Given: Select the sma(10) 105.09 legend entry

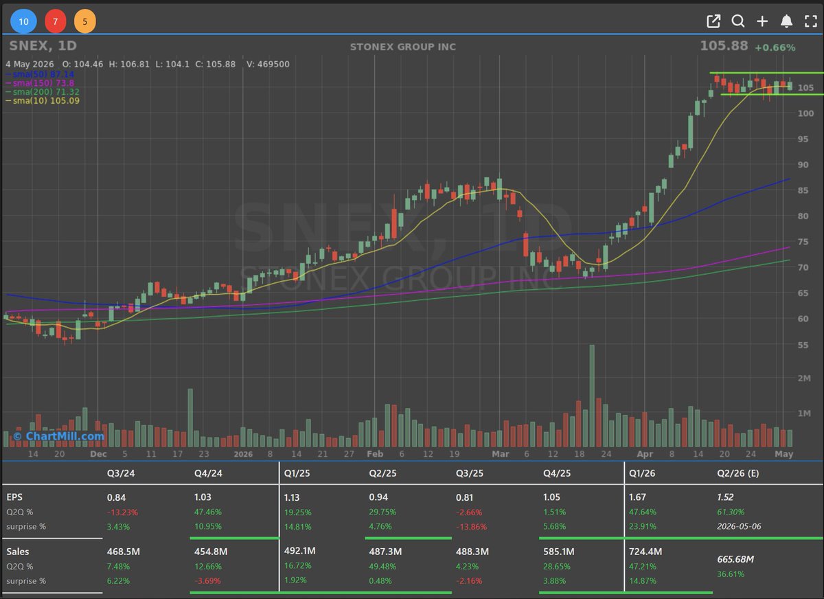Looking at the screenshot, I should click(x=43, y=100).
